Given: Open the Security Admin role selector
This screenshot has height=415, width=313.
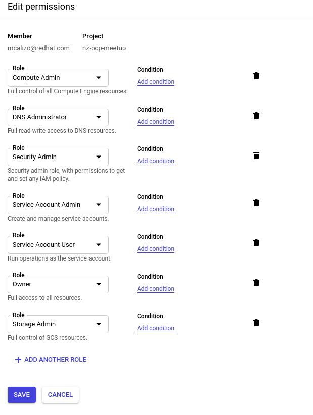Looking at the screenshot, I should [58, 157].
